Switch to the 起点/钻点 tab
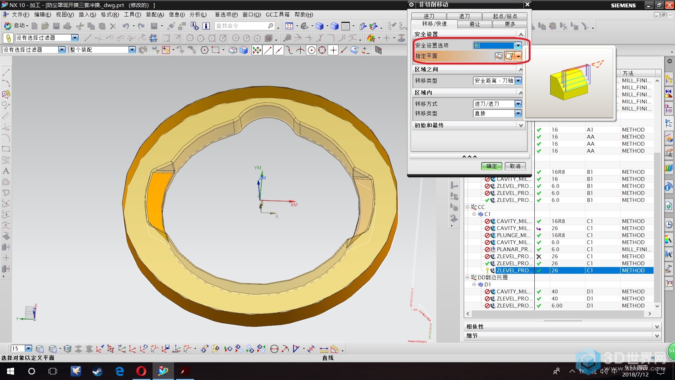 tap(505, 16)
